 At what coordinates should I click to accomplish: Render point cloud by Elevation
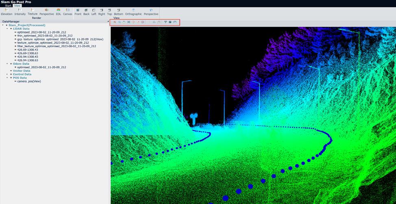[7, 12]
